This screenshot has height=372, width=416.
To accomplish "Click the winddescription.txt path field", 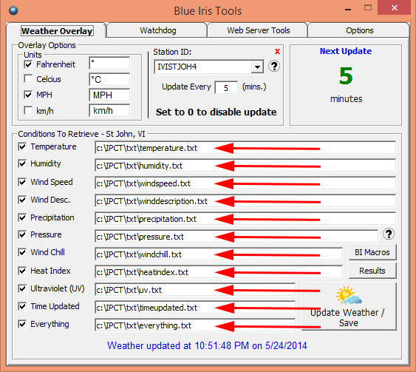I will 245,201.
